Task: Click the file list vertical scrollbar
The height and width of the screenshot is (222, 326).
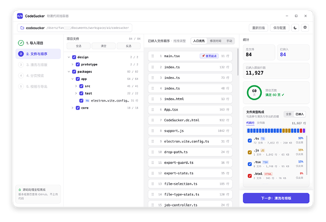Action: pos(238,62)
